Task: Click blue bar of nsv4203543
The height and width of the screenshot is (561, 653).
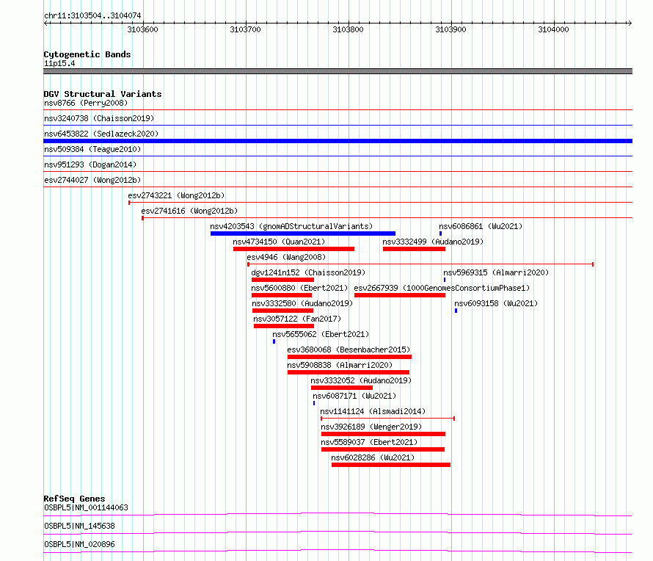Action: (303, 234)
